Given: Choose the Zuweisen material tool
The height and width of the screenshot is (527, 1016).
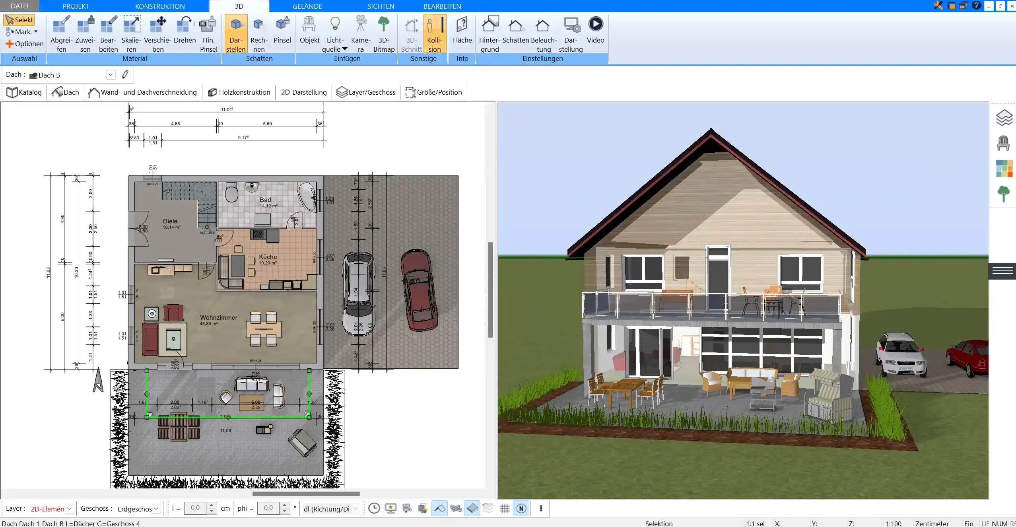Looking at the screenshot, I should point(85,34).
